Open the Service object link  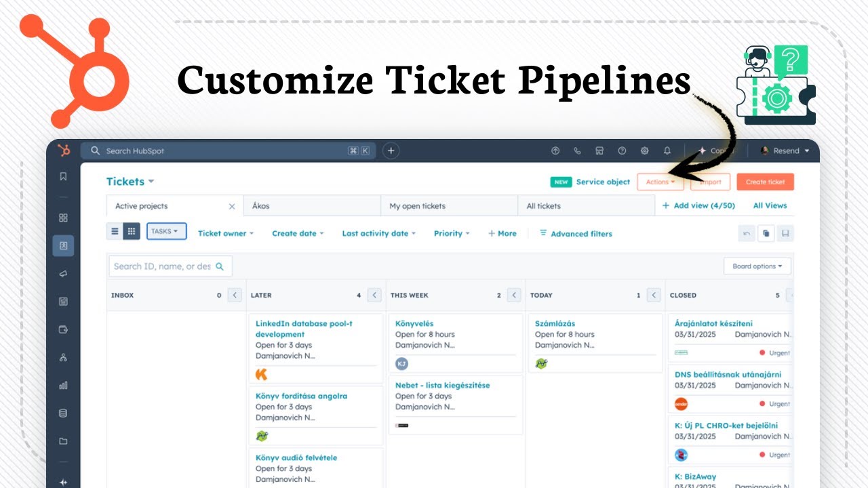(x=603, y=182)
